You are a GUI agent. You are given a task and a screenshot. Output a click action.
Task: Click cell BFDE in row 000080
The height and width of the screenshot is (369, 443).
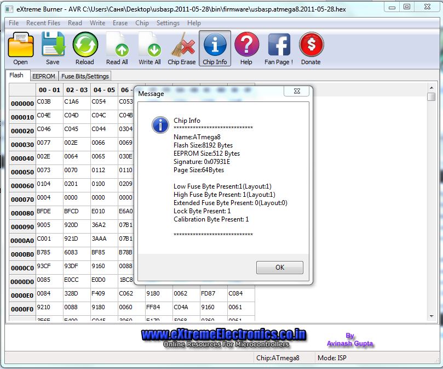(49, 213)
